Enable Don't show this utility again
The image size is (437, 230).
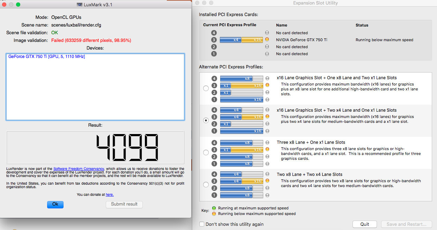pyautogui.click(x=202, y=224)
